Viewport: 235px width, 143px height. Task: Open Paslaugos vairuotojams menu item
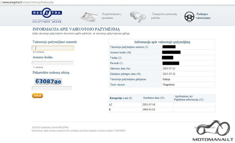click(x=203, y=16)
